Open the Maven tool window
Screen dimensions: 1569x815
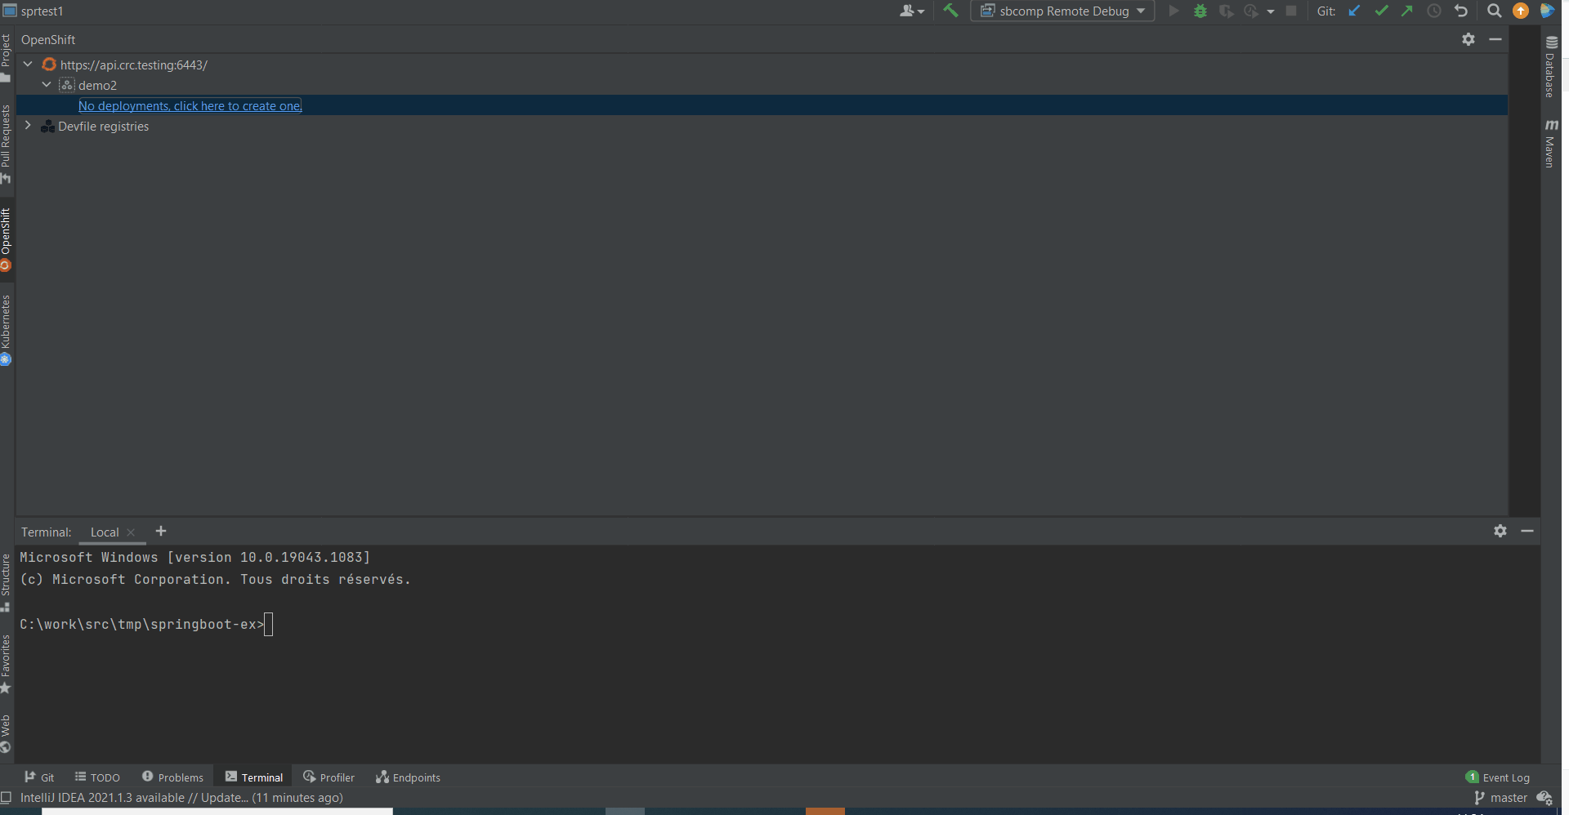1550,144
